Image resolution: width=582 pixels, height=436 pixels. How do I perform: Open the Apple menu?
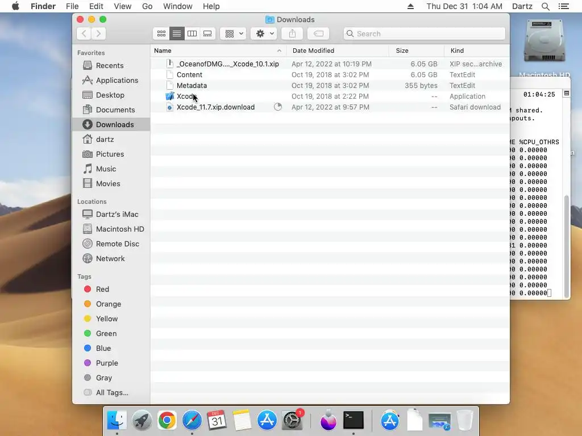(15, 6)
